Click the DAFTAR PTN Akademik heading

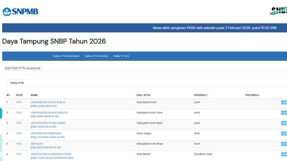click(23, 68)
